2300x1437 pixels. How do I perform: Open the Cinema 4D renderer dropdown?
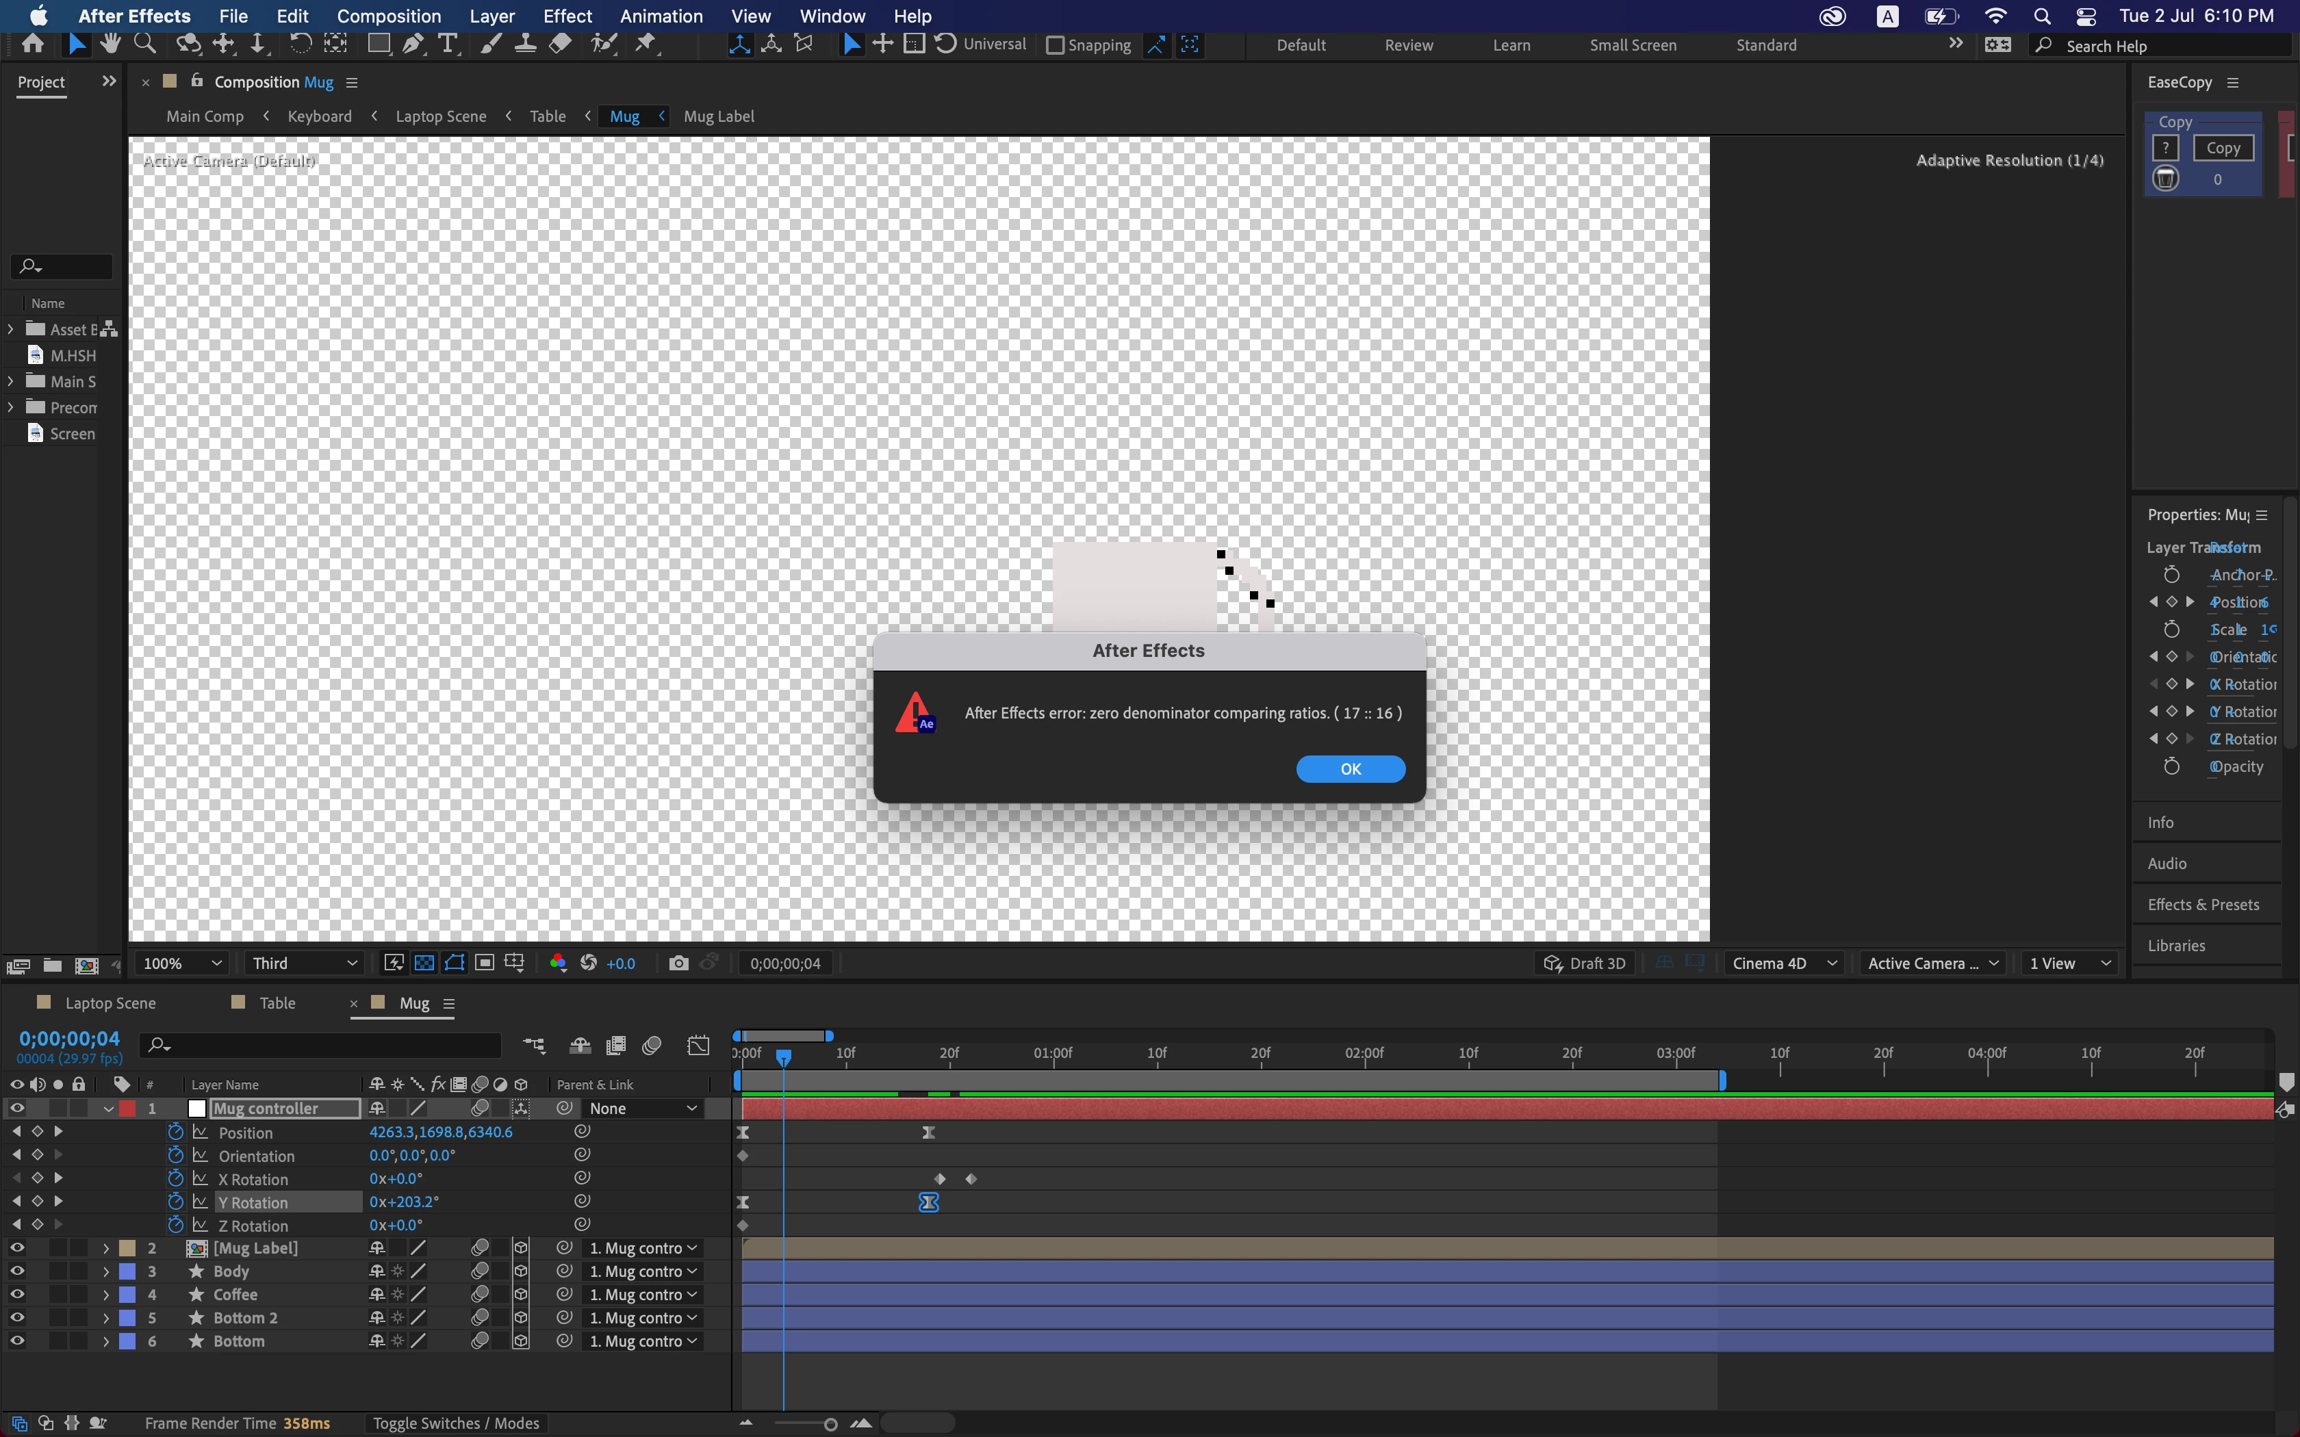coord(1783,963)
